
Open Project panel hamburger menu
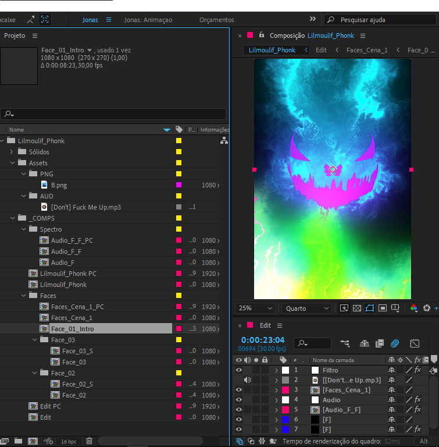[x=35, y=36]
